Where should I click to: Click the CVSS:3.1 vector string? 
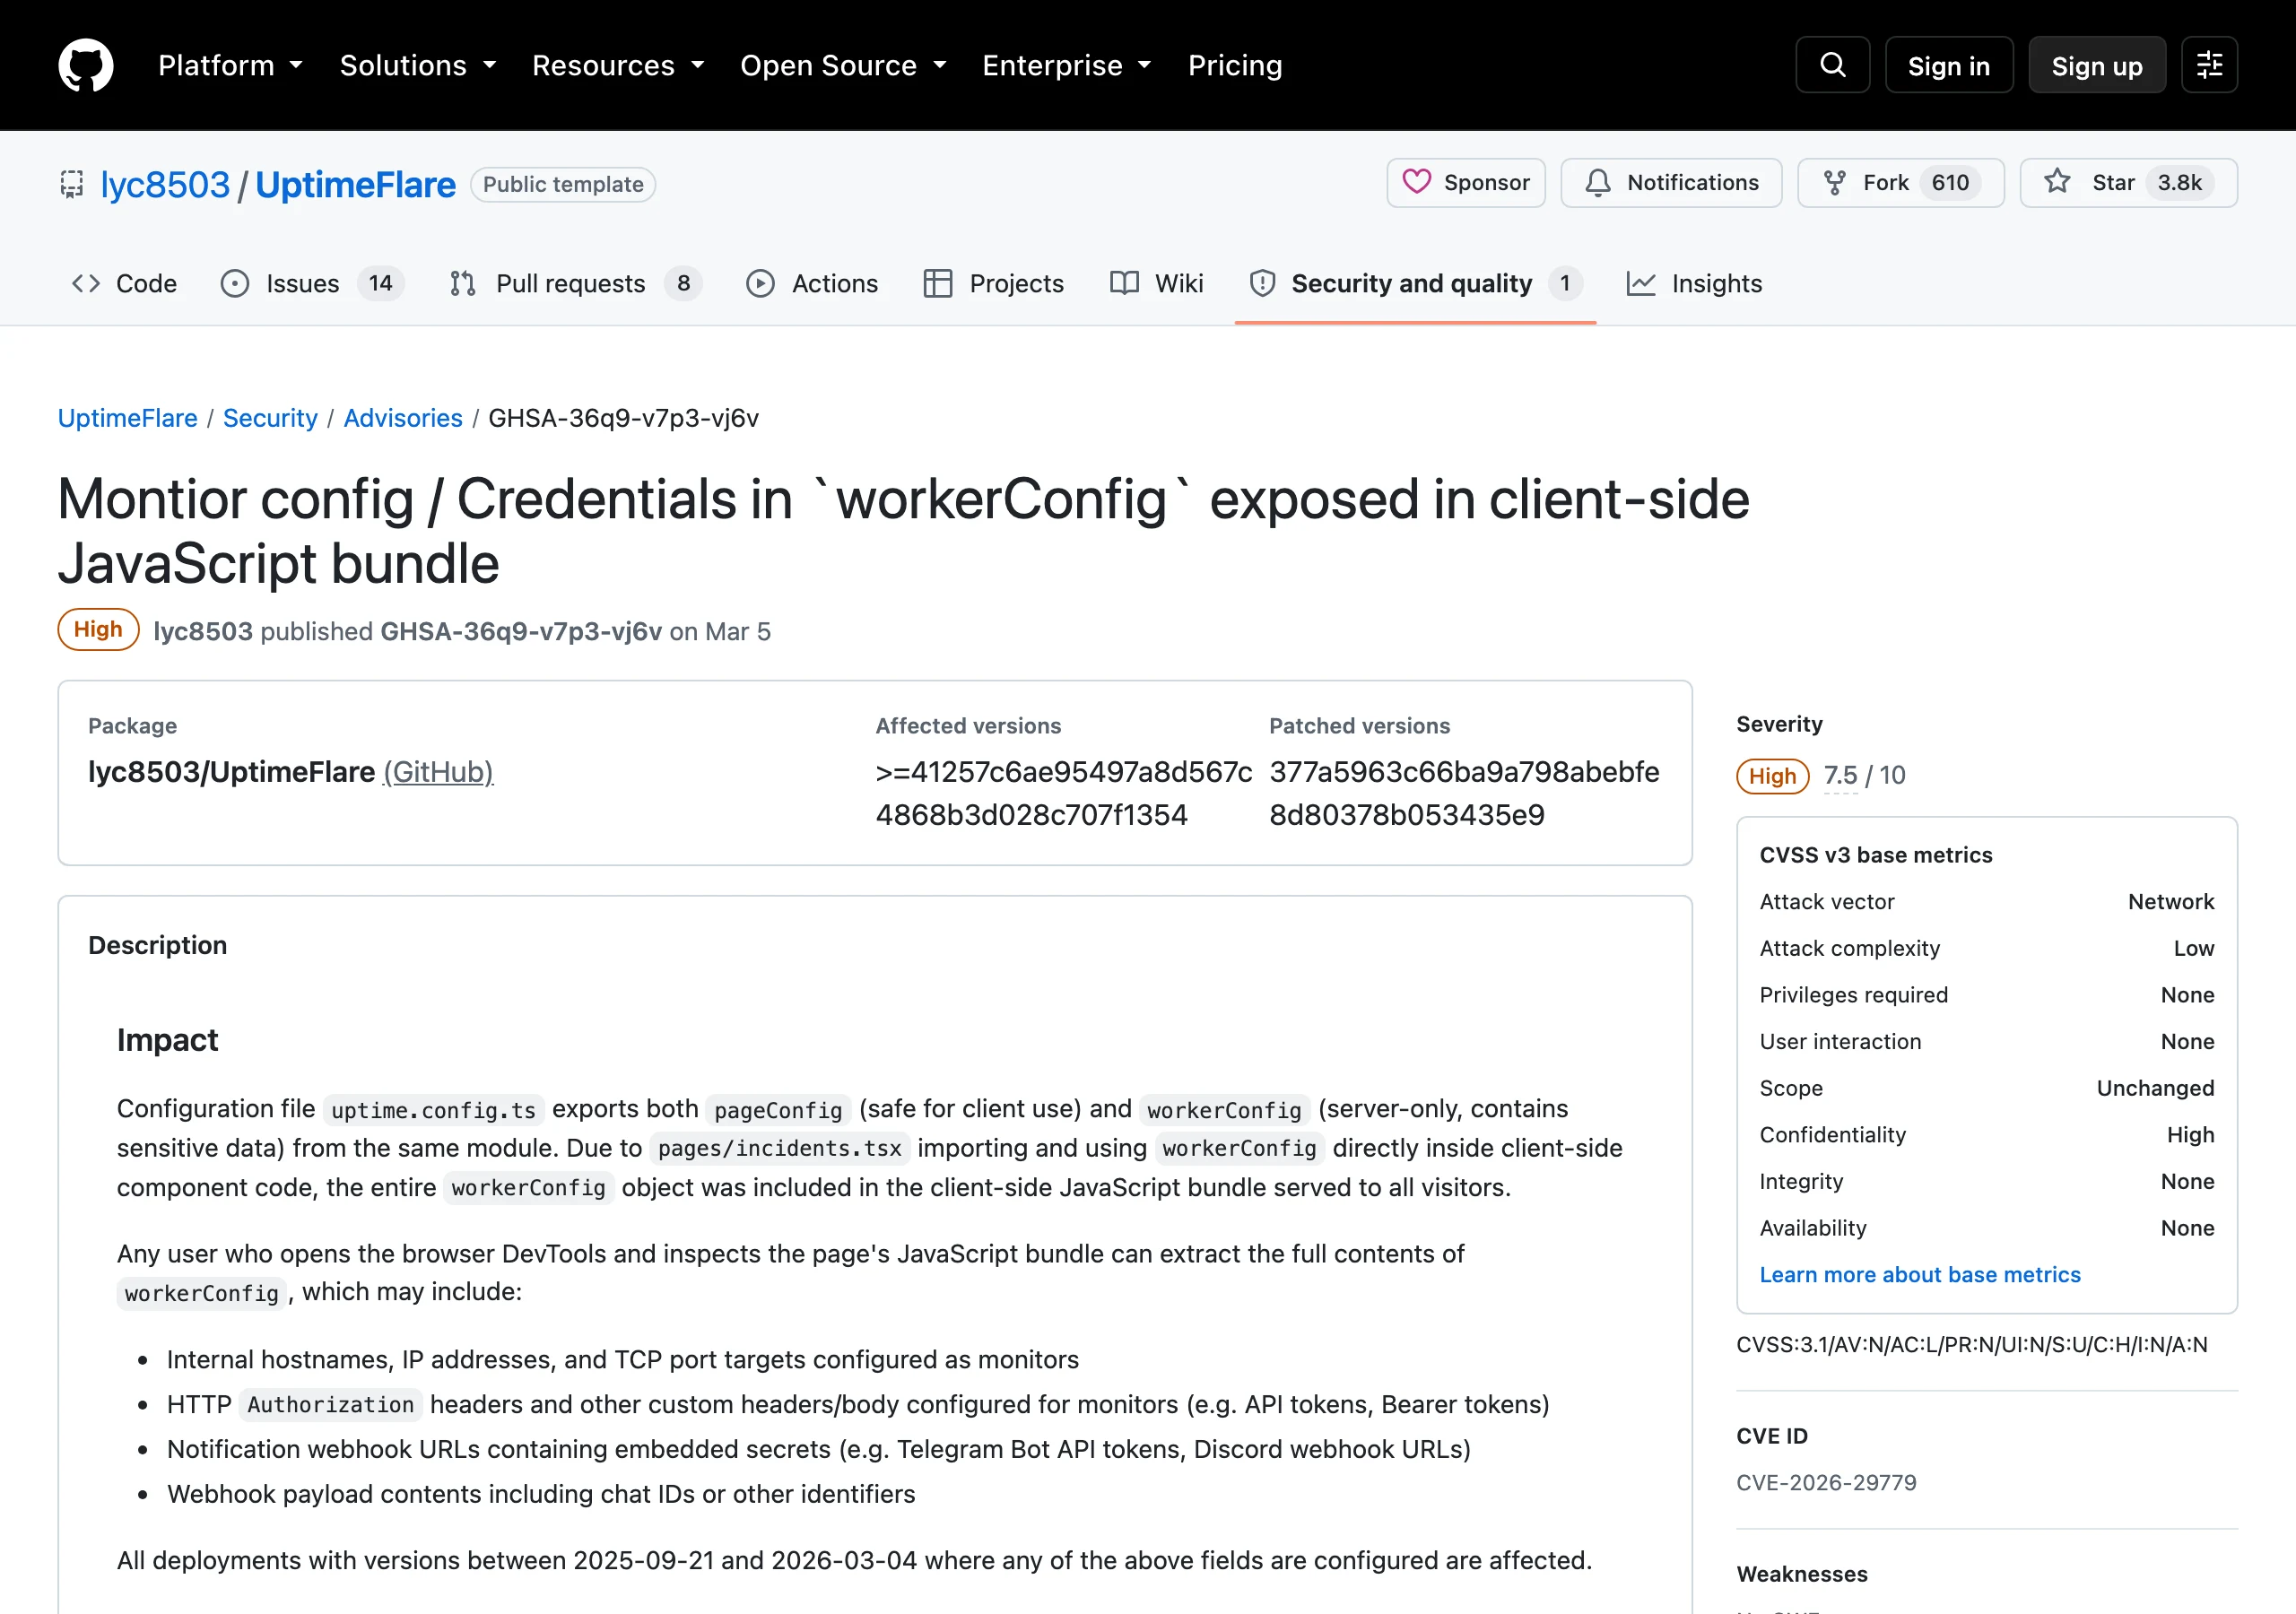1972,1345
